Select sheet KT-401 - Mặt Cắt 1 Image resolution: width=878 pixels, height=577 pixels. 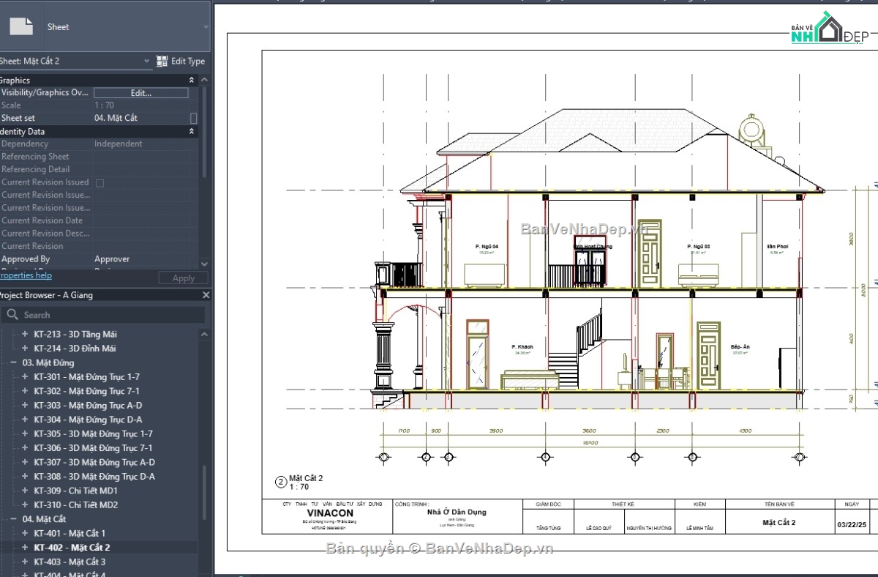click(x=70, y=533)
